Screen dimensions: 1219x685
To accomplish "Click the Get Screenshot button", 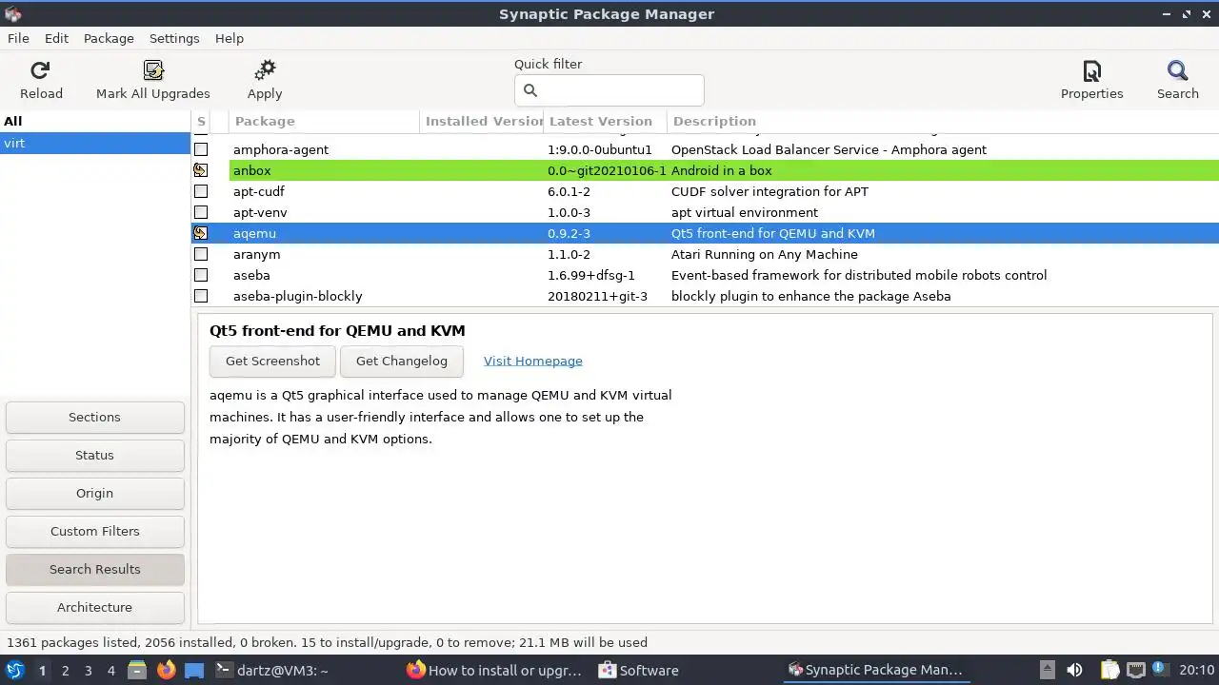I will tap(272, 361).
